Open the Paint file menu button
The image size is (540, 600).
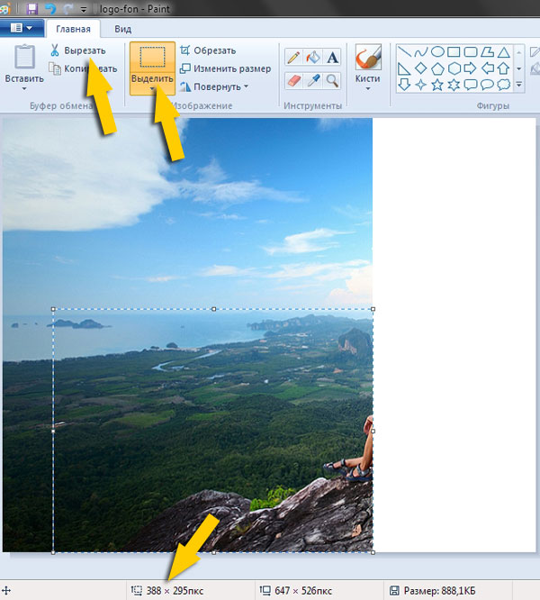pyautogui.click(x=22, y=28)
